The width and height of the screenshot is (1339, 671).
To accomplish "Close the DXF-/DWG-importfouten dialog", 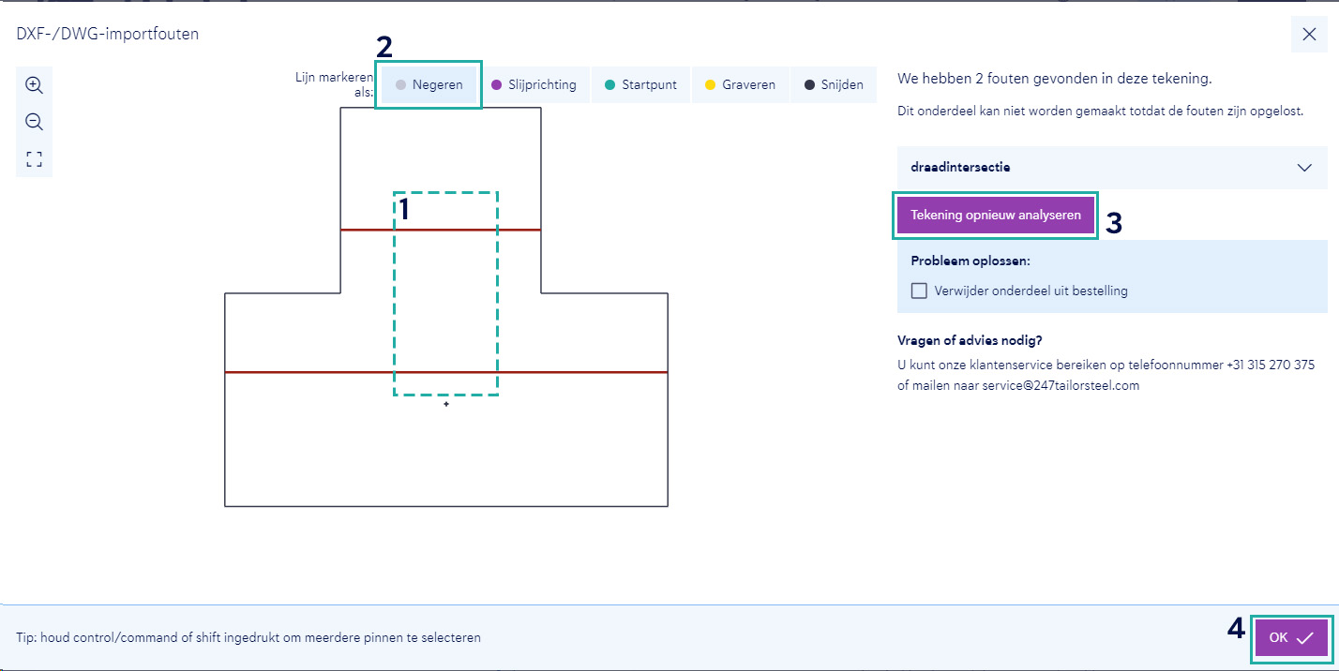I will click(x=1309, y=35).
